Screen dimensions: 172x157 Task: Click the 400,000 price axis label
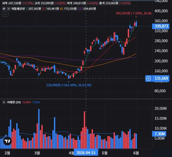coord(161,11)
